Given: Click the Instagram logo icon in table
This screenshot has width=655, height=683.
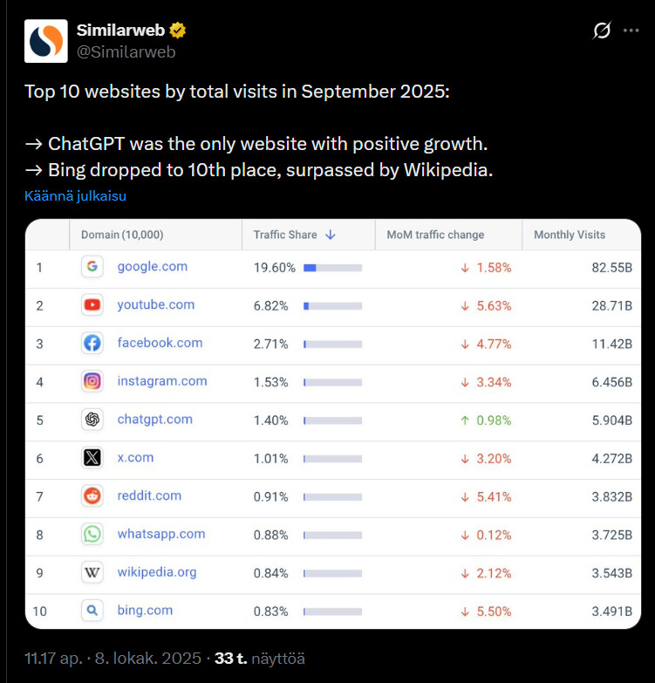Looking at the screenshot, I should tap(92, 381).
